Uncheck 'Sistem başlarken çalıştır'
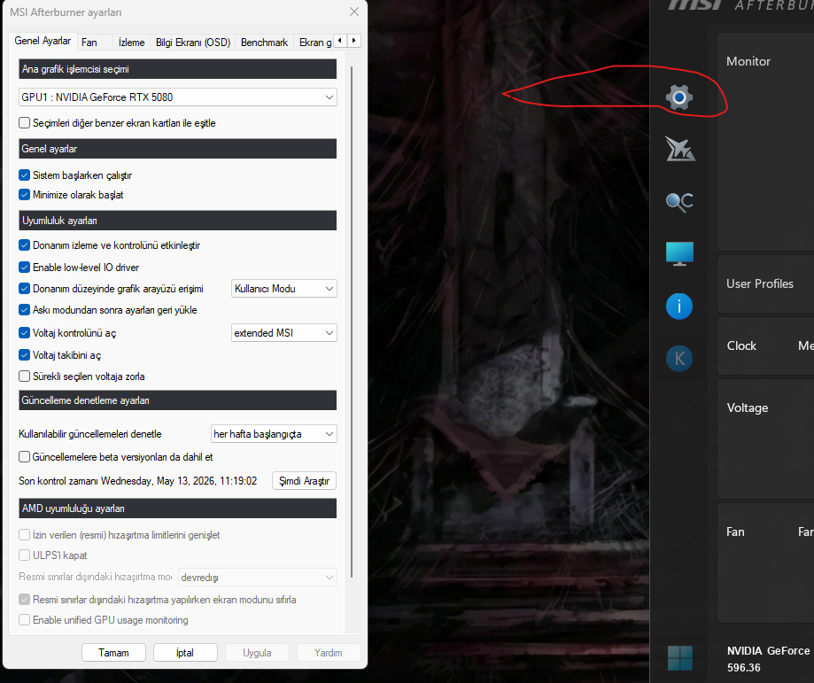 (25, 175)
